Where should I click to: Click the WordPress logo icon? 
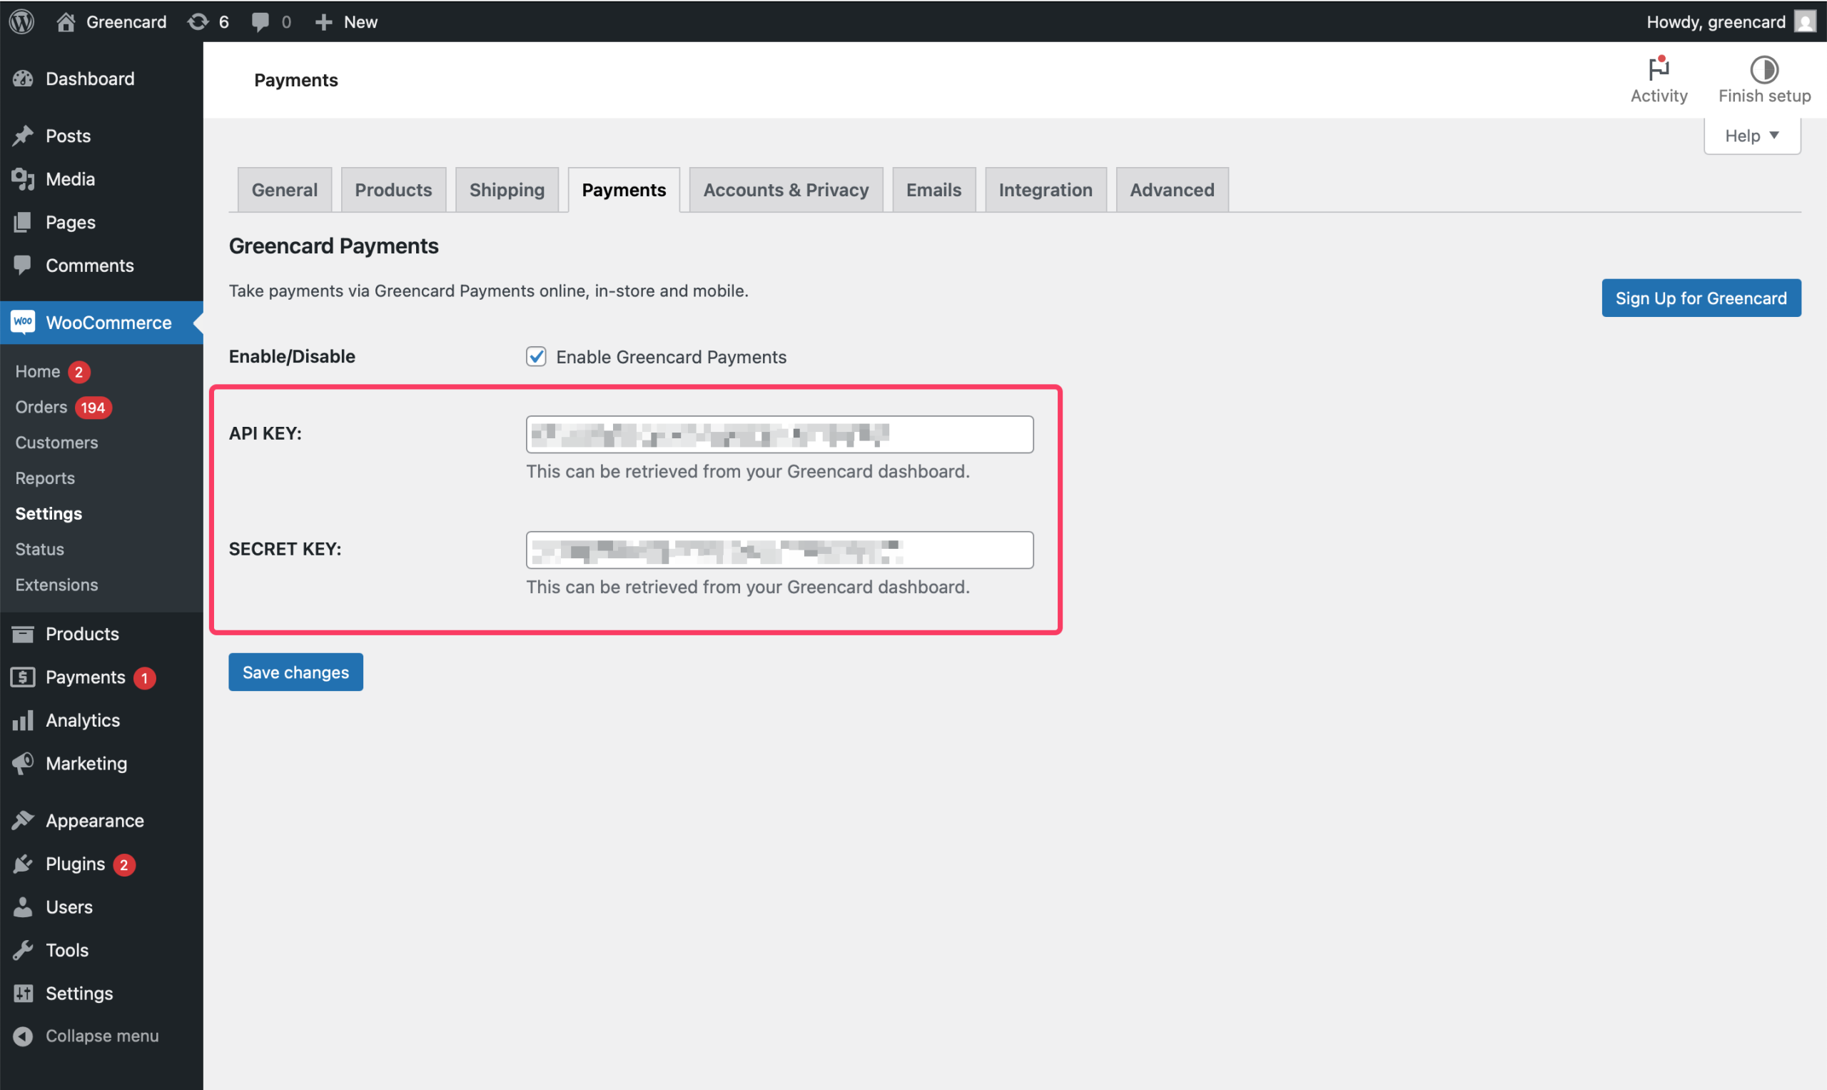coord(22,21)
